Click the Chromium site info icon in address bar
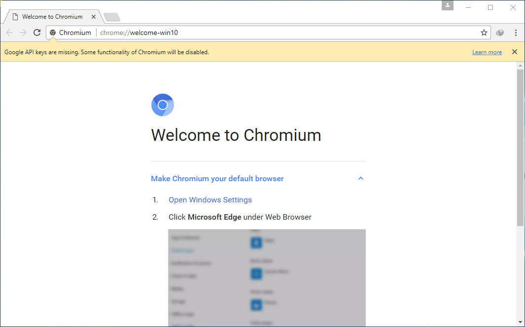The image size is (525, 327). click(53, 33)
